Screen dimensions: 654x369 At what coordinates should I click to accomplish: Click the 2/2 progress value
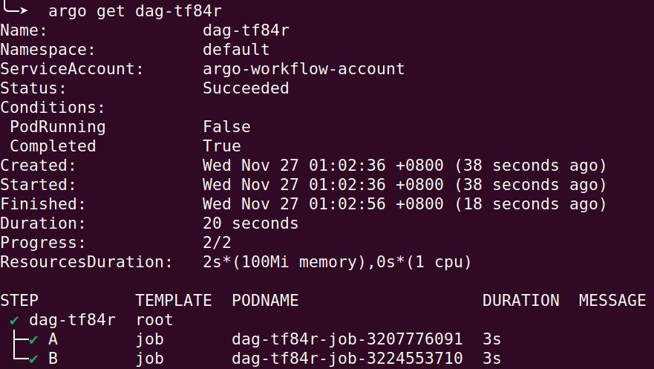(217, 243)
